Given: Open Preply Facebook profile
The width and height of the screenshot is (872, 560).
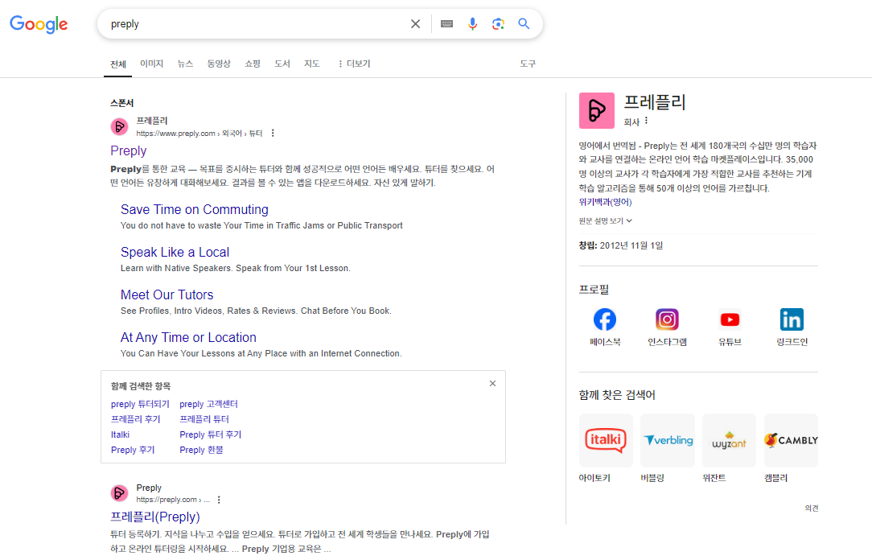Looking at the screenshot, I should click(605, 327).
